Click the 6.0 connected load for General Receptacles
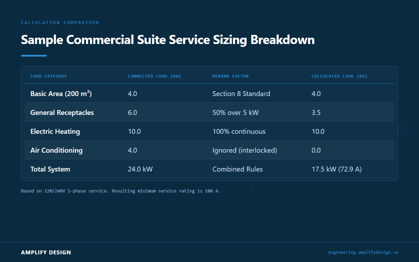The height and width of the screenshot is (262, 419). tap(132, 112)
